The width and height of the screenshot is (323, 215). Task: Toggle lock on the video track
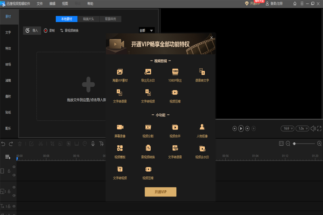tap(9, 171)
